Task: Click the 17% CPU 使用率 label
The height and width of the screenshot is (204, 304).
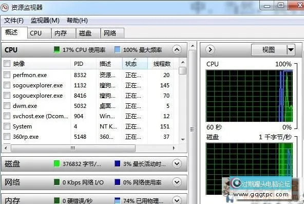Action: tap(84, 50)
